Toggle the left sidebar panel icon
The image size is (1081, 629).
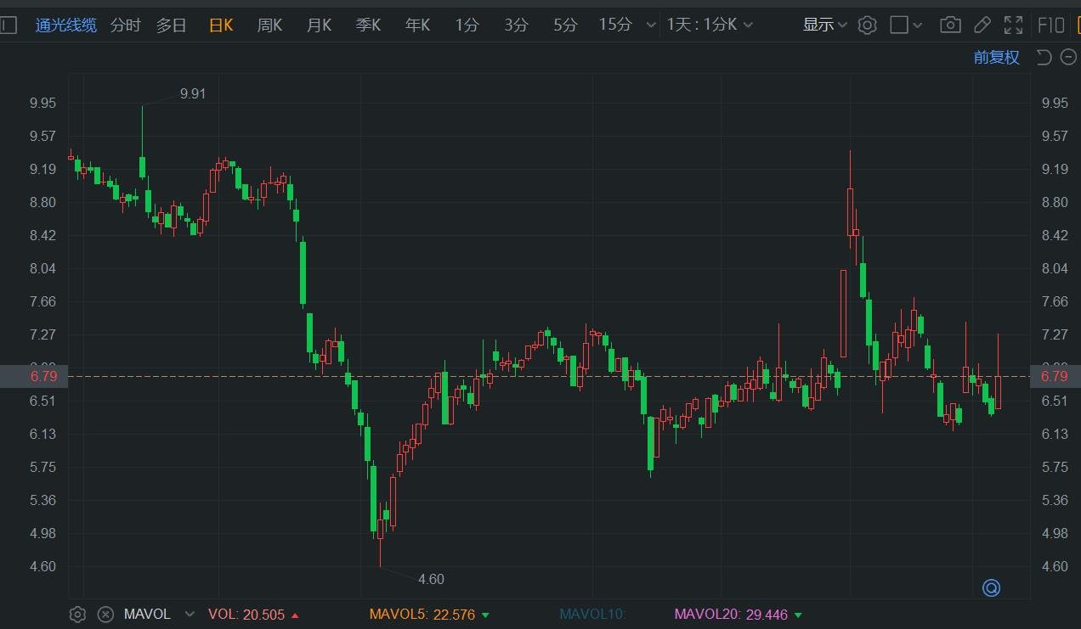8,25
